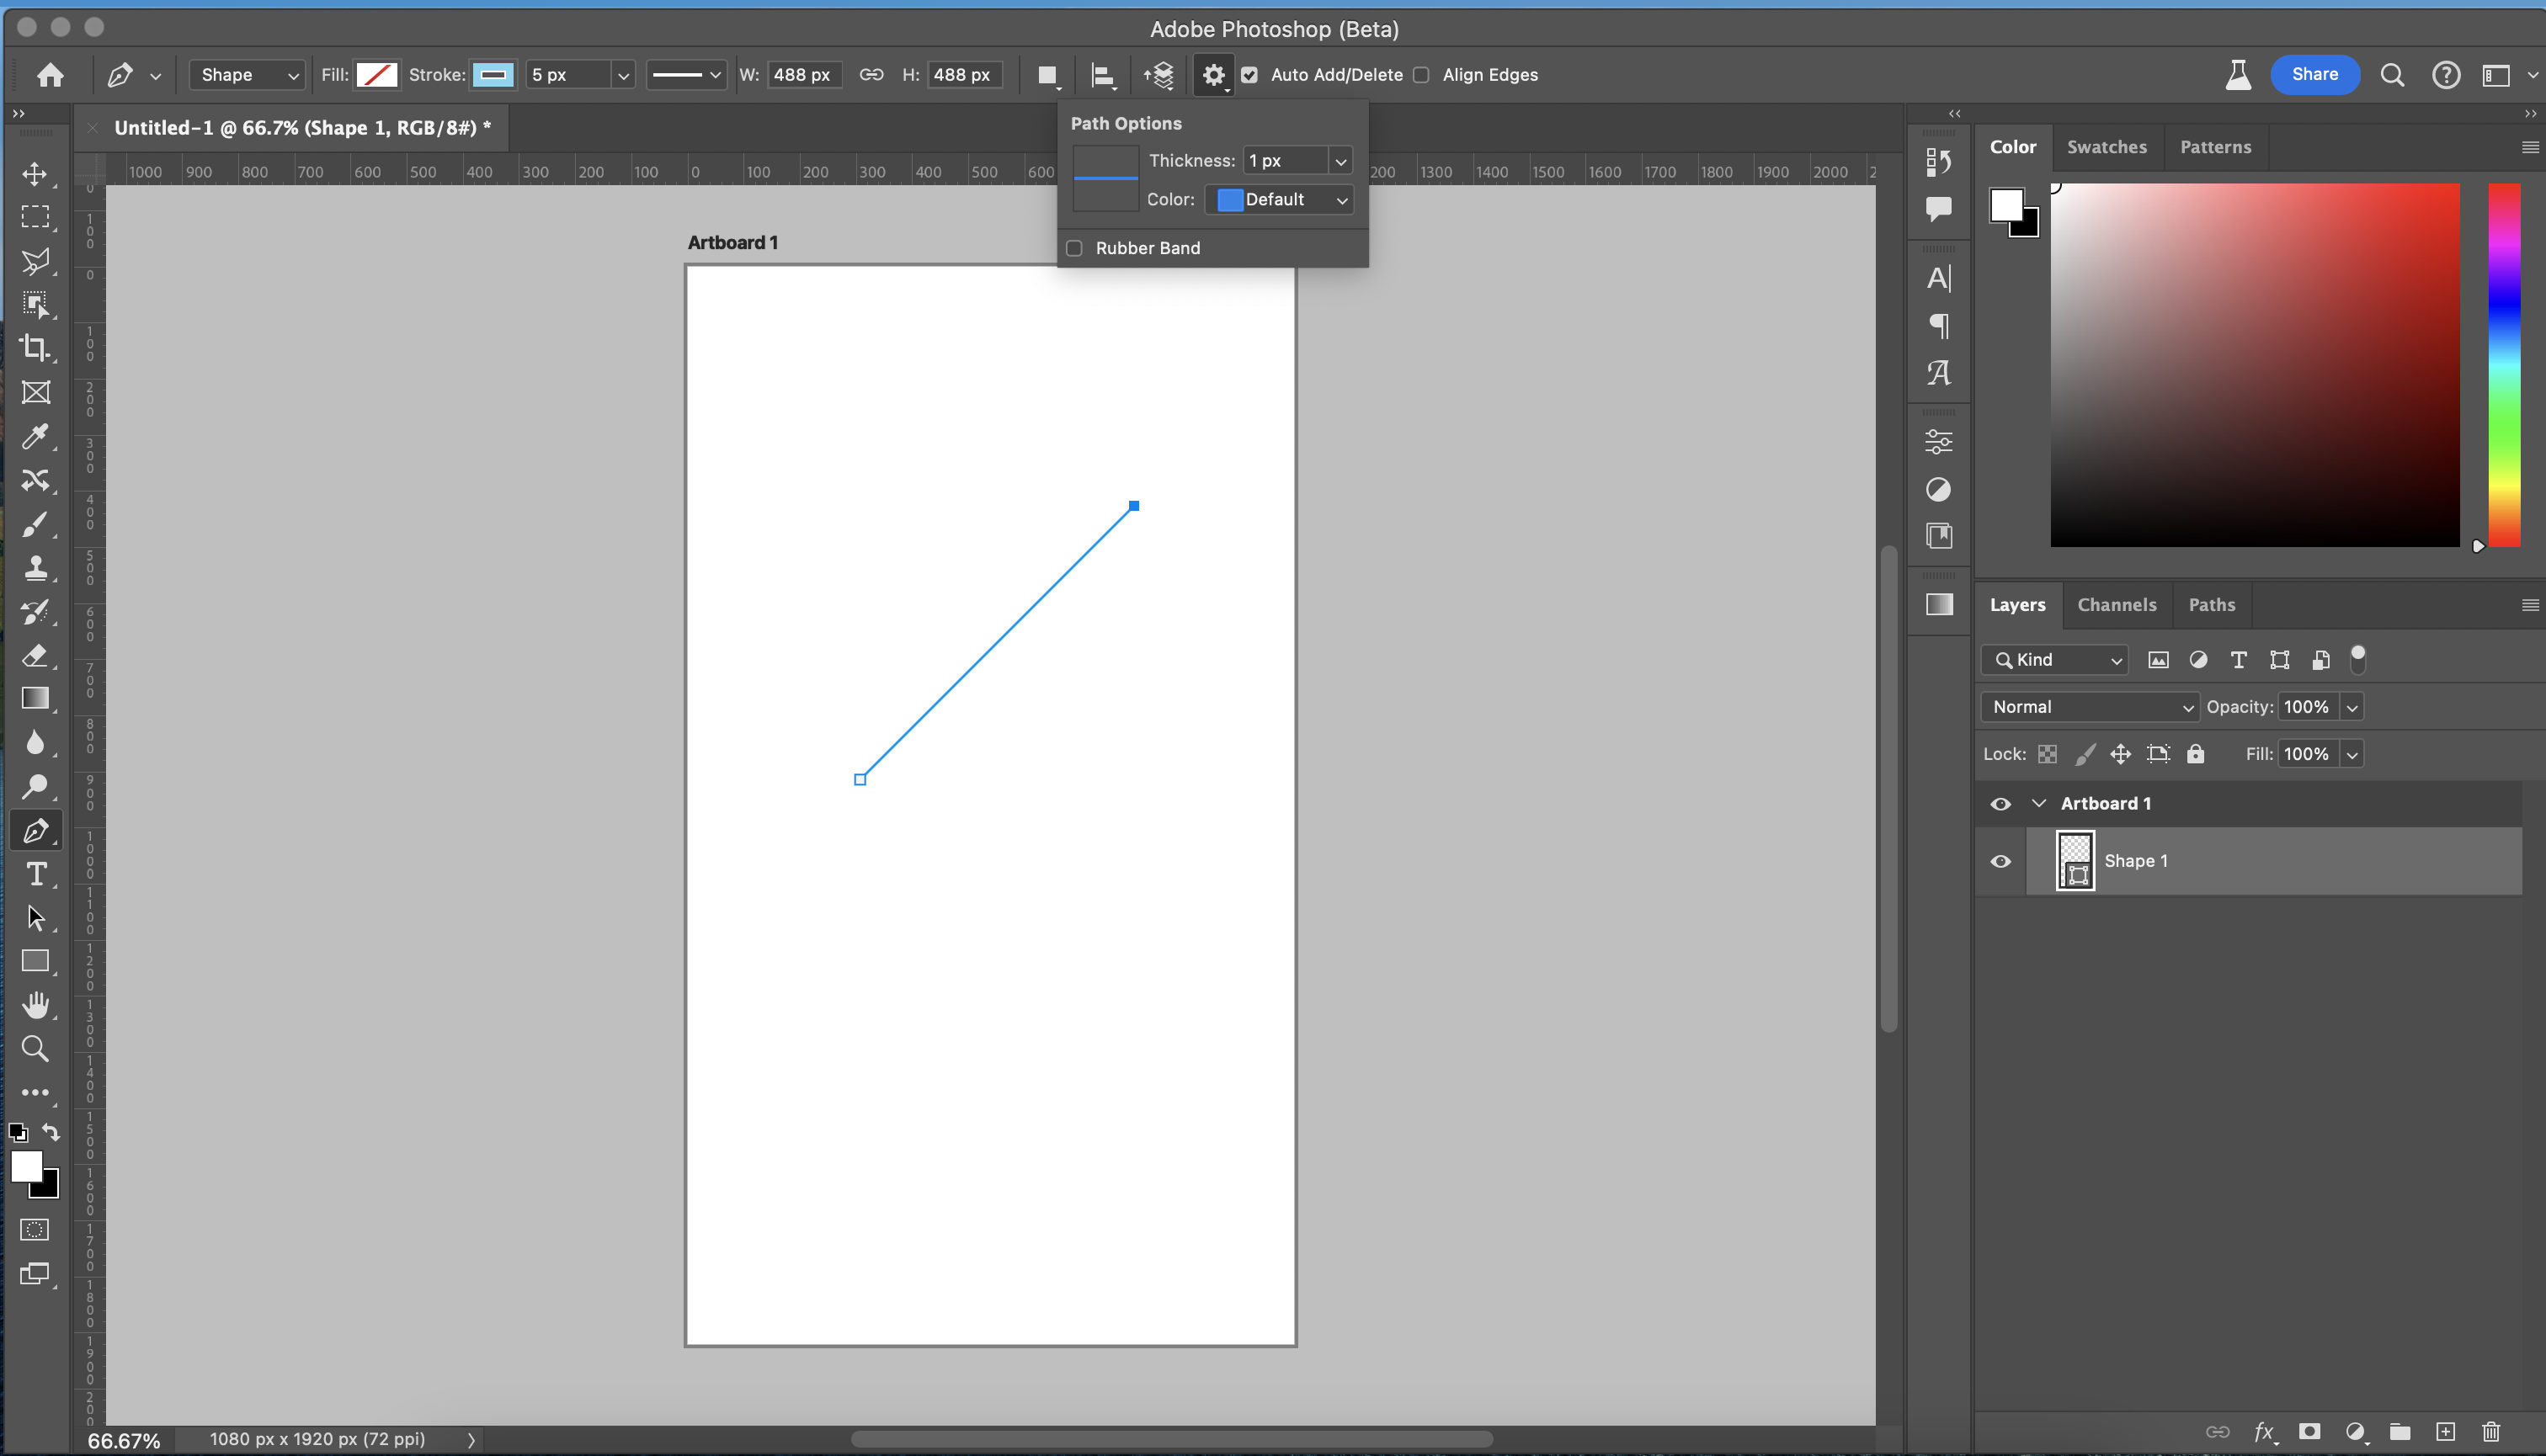Viewport: 2546px width, 1456px height.
Task: Open the path Thickness dropdown
Action: 1340,161
